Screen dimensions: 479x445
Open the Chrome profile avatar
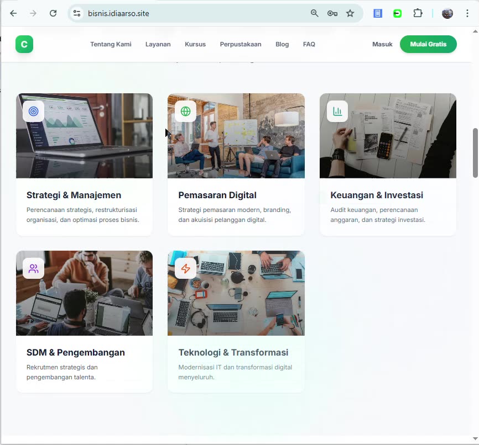447,13
